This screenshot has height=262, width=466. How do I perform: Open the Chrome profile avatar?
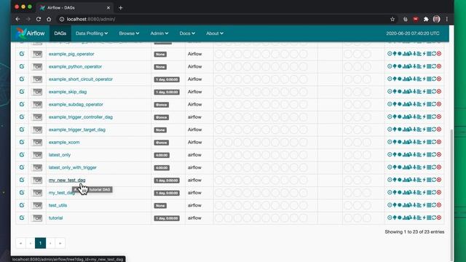(436, 19)
